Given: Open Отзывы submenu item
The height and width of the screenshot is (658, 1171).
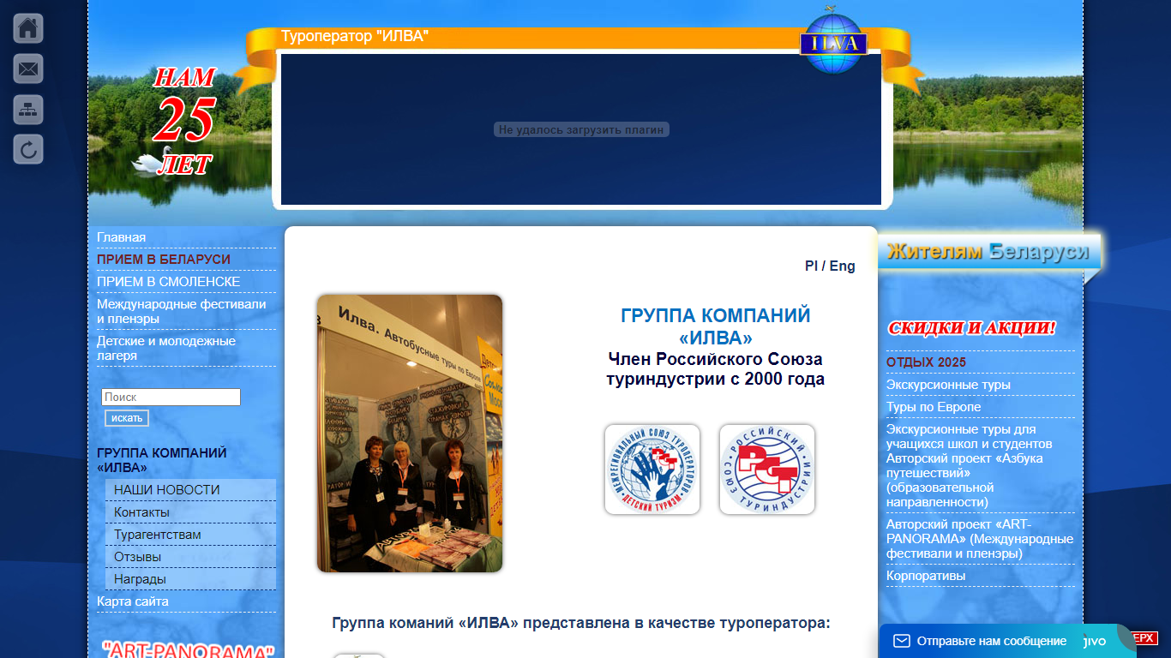Looking at the screenshot, I should 137,557.
